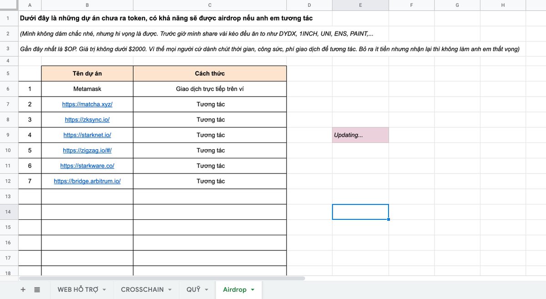546x299 pixels.
Task: Open the all sheets list icon
Action: [37, 289]
